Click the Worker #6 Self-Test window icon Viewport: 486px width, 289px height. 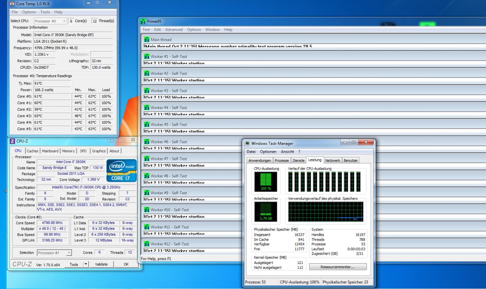pos(147,142)
